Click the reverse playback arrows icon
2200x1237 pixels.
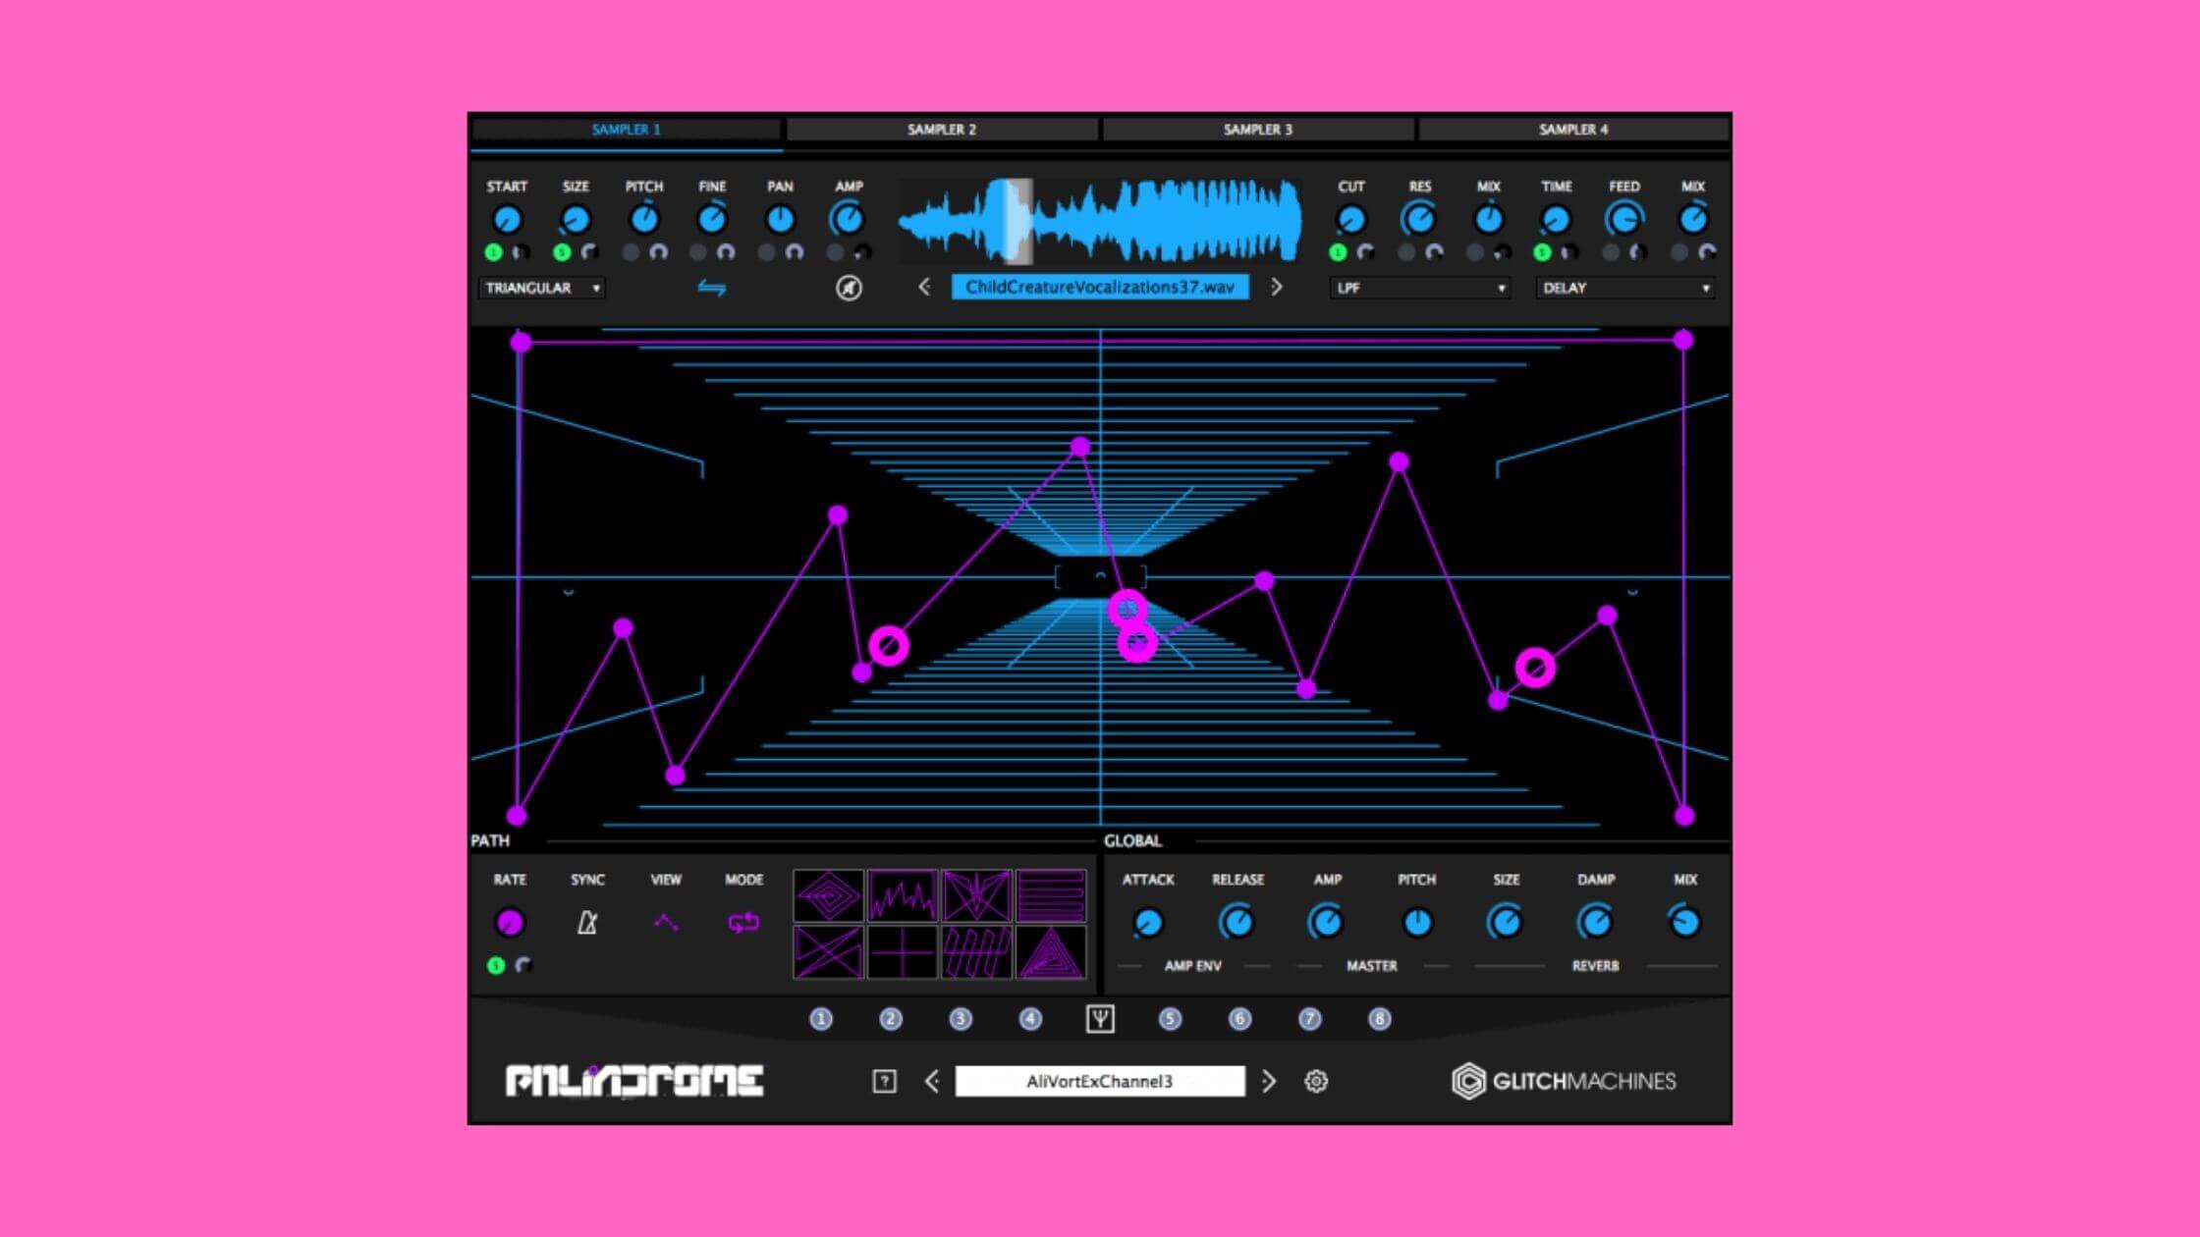point(712,288)
